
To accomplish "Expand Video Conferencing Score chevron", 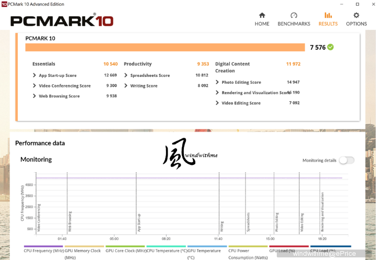I will coord(34,86).
